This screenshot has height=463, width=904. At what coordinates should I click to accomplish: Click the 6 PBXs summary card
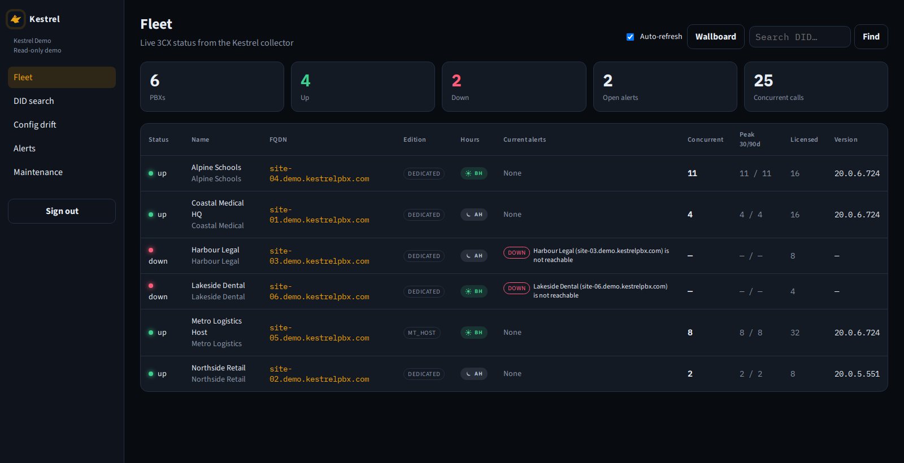[x=212, y=86]
